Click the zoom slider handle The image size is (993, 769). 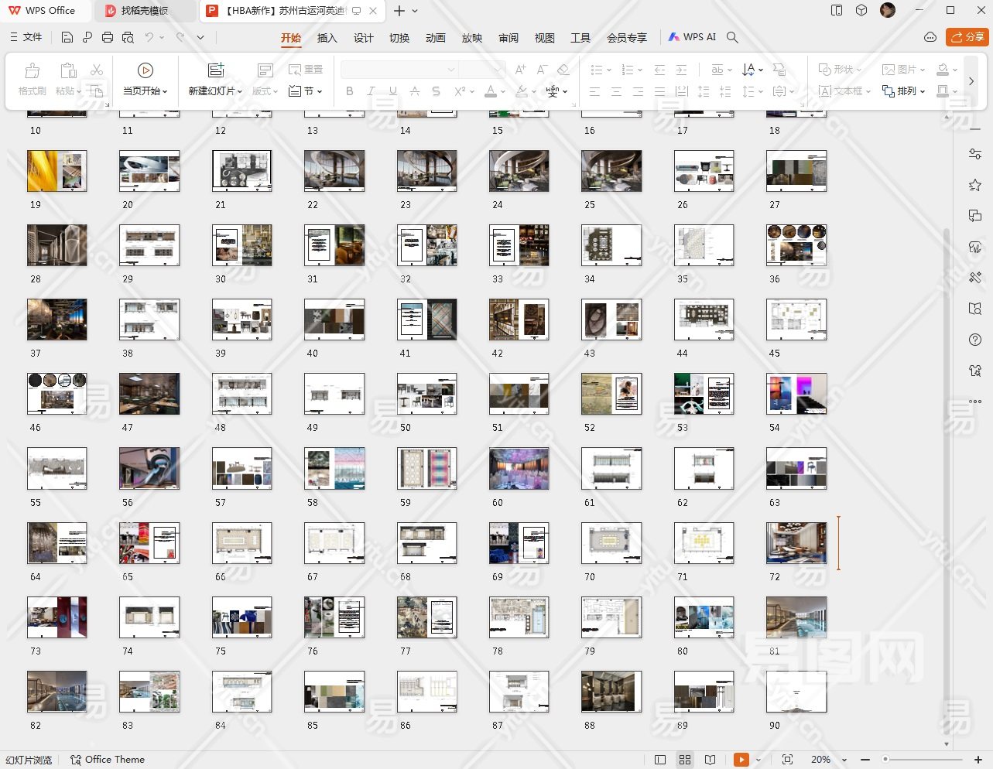[x=885, y=760]
